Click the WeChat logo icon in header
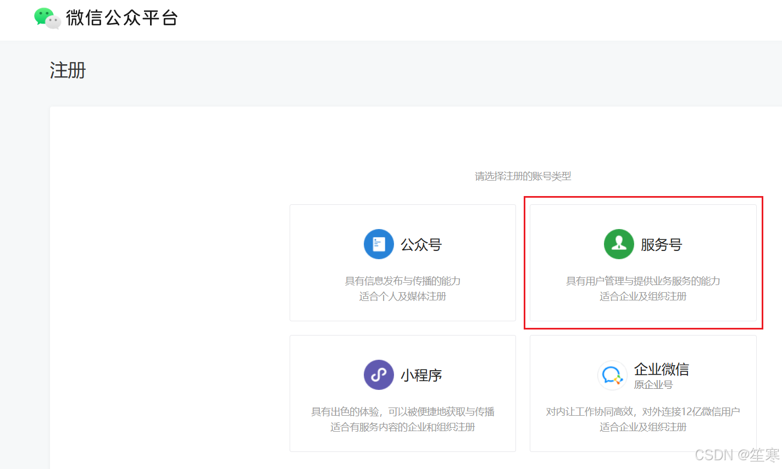The image size is (782, 469). tap(47, 18)
